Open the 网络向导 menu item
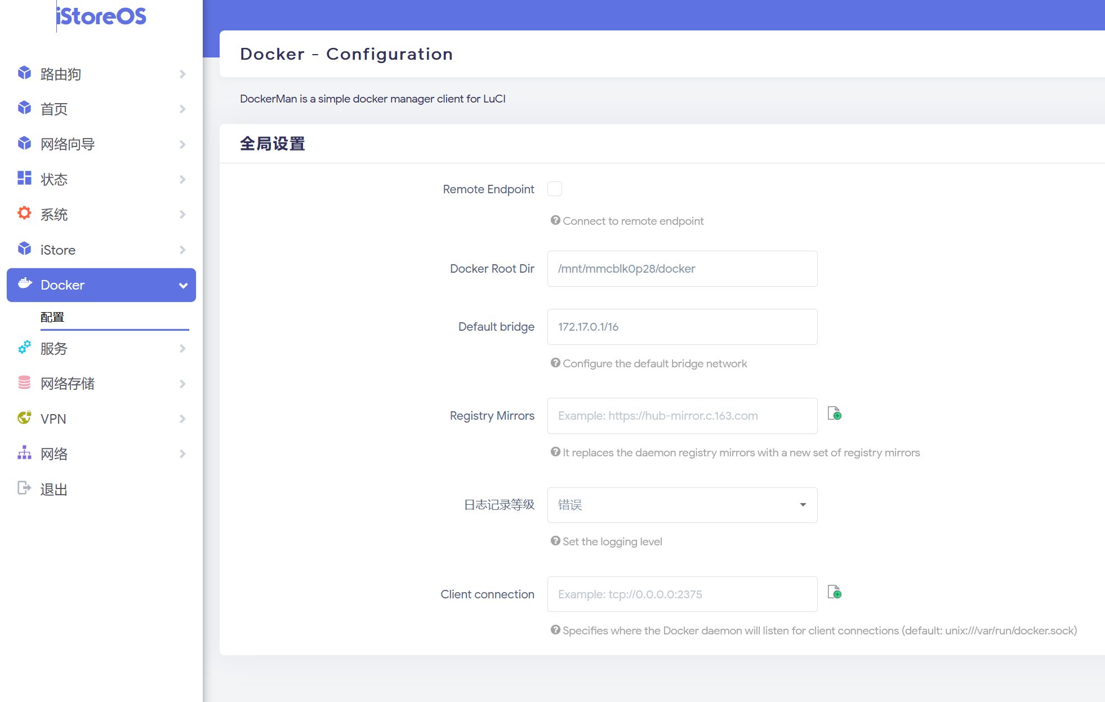This screenshot has height=702, width=1105. pyautogui.click(x=101, y=144)
